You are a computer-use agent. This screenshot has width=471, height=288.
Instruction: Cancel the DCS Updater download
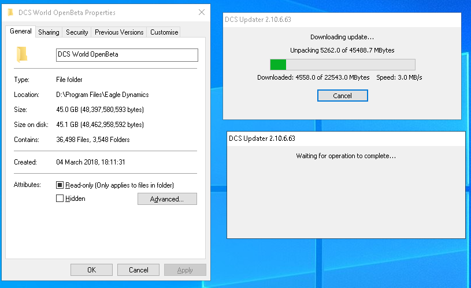[343, 96]
